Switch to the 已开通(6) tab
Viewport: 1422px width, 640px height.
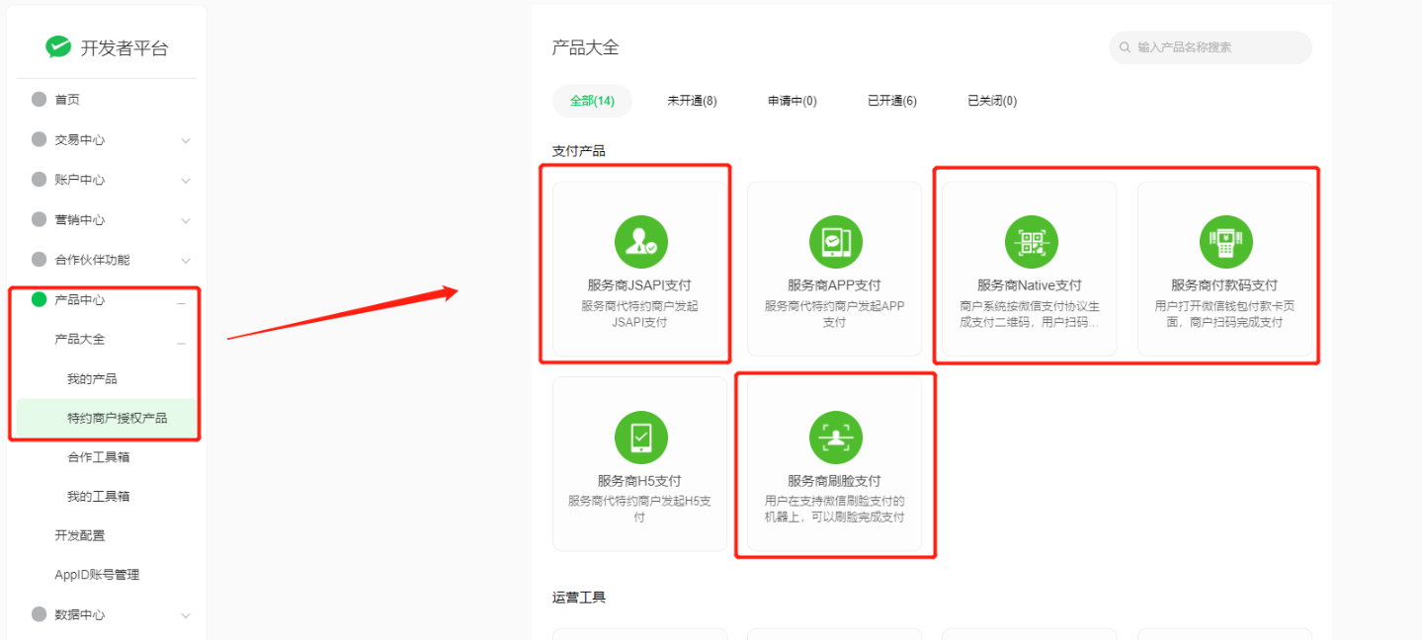(x=891, y=101)
